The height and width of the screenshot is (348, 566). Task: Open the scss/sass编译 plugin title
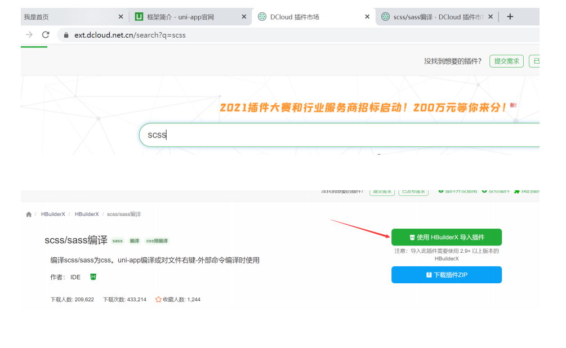point(76,240)
